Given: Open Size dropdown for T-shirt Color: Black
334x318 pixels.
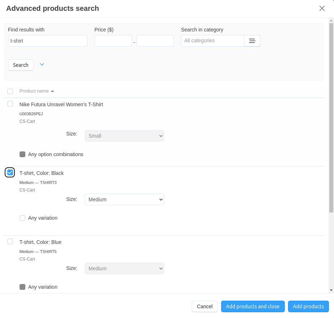Looking at the screenshot, I should [124, 199].
